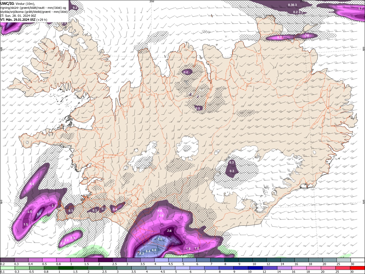Click the "rigning/skúrir" legend line
The width and height of the screenshot is (365, 274).
coord(33,8)
